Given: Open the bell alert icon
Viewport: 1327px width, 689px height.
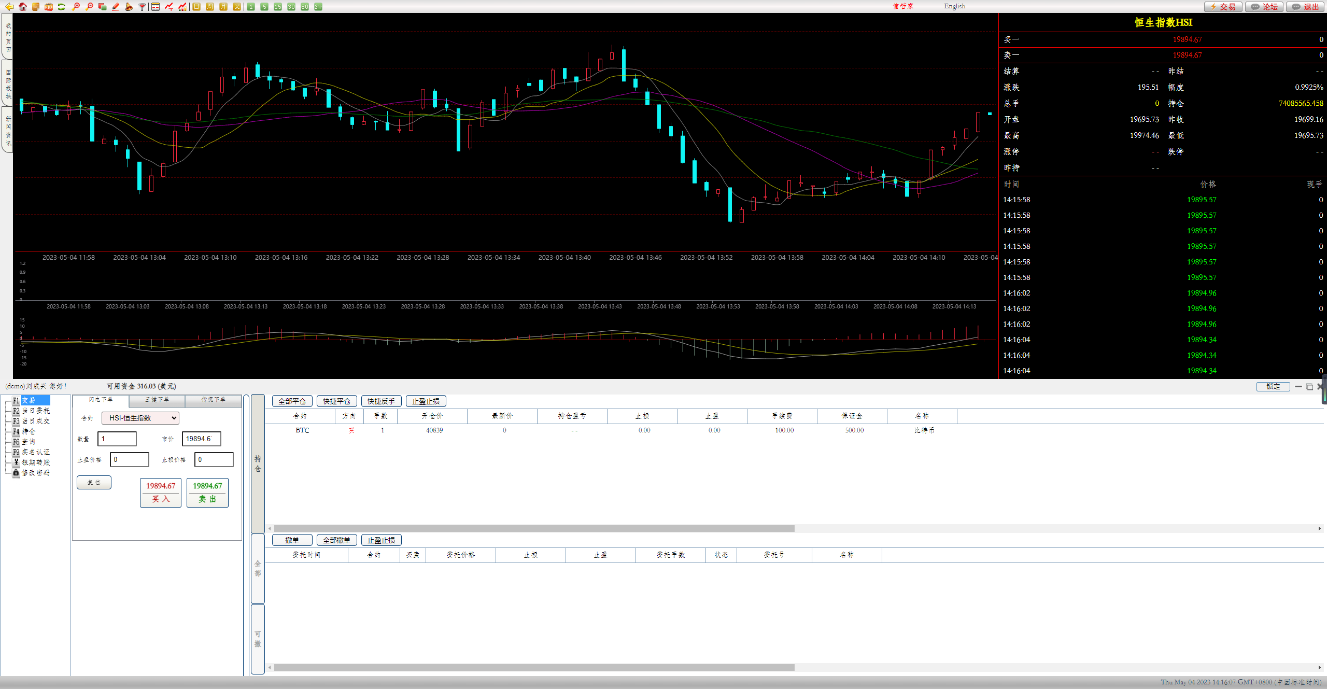Looking at the screenshot, I should tap(129, 7).
